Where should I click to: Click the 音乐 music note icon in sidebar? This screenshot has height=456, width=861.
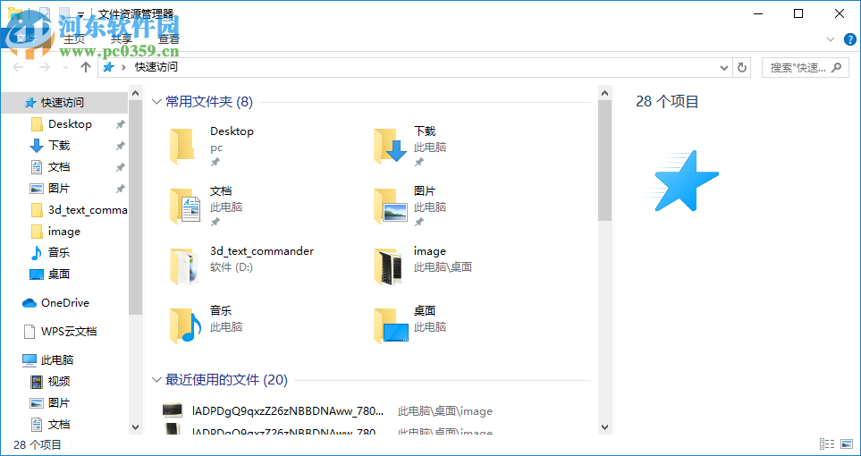(x=37, y=253)
